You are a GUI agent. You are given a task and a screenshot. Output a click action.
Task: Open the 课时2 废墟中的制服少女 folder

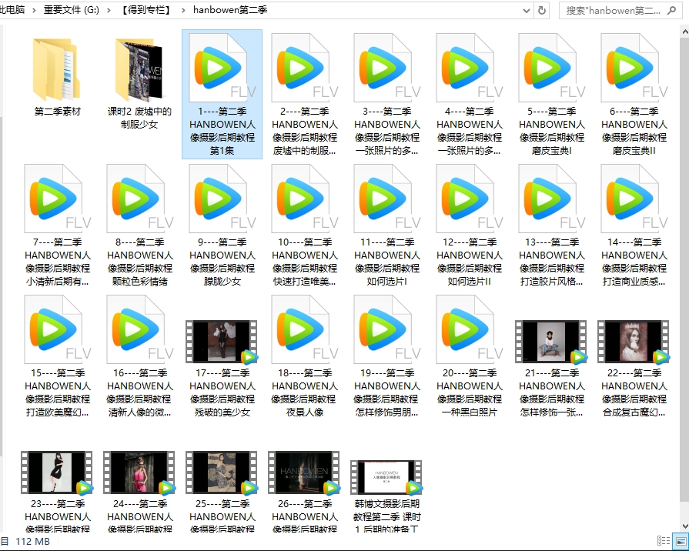tap(139, 71)
